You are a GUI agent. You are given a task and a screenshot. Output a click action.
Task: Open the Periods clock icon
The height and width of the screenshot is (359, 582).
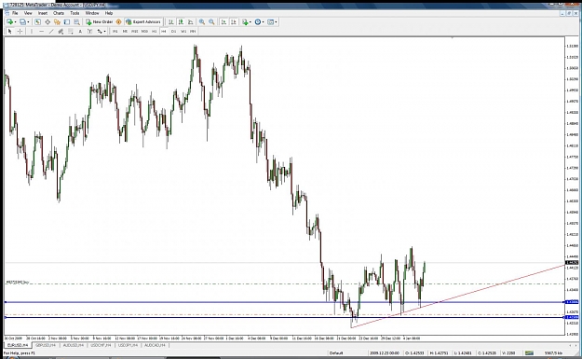pyautogui.click(x=258, y=22)
